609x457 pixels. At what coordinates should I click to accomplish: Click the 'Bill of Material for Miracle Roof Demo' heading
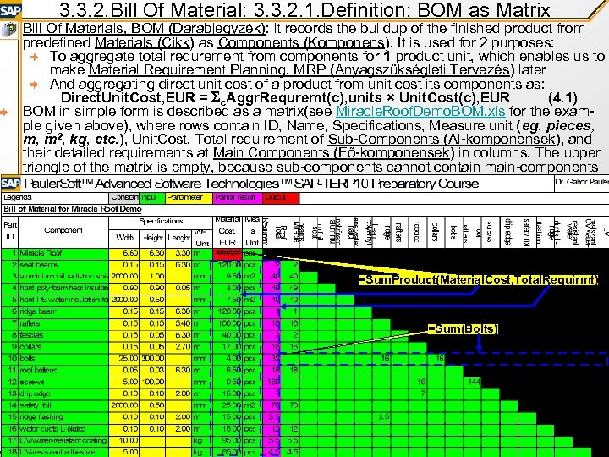pos(73,209)
